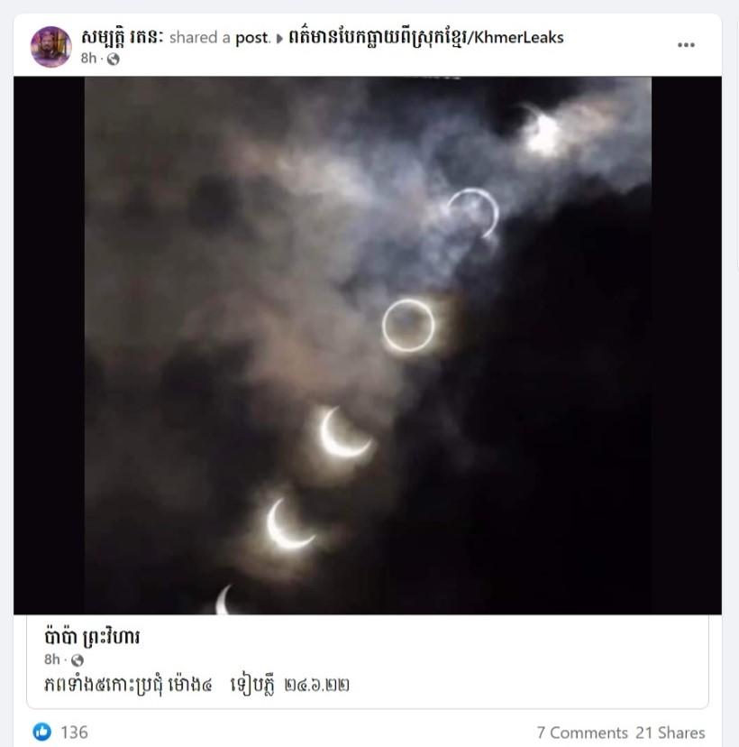Open the sharer's round profile avatar
Viewport: 739px width, 747px height.
[50, 47]
